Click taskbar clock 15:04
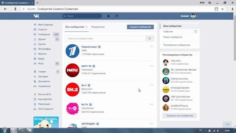The image size is (236, 133). tap(227, 130)
